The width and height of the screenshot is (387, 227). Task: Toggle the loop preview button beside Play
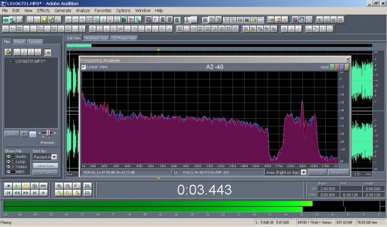(x=33, y=134)
